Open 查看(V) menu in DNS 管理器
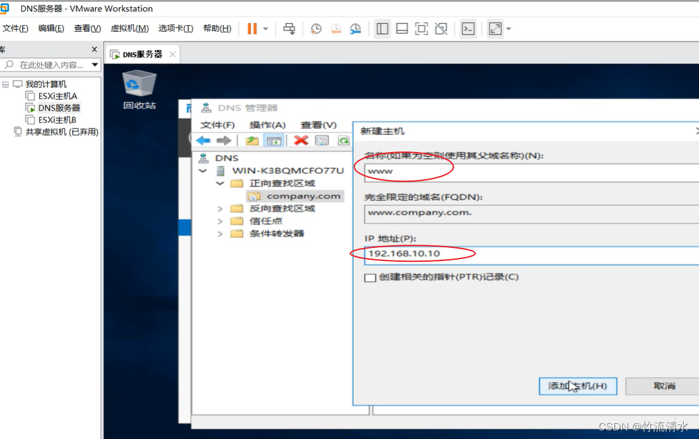Image resolution: width=699 pixels, height=439 pixels. point(318,125)
